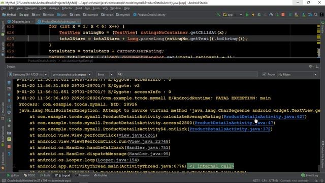Clear logcat with trash icon
Screen dimensions: 325x183
(x=9, y=82)
